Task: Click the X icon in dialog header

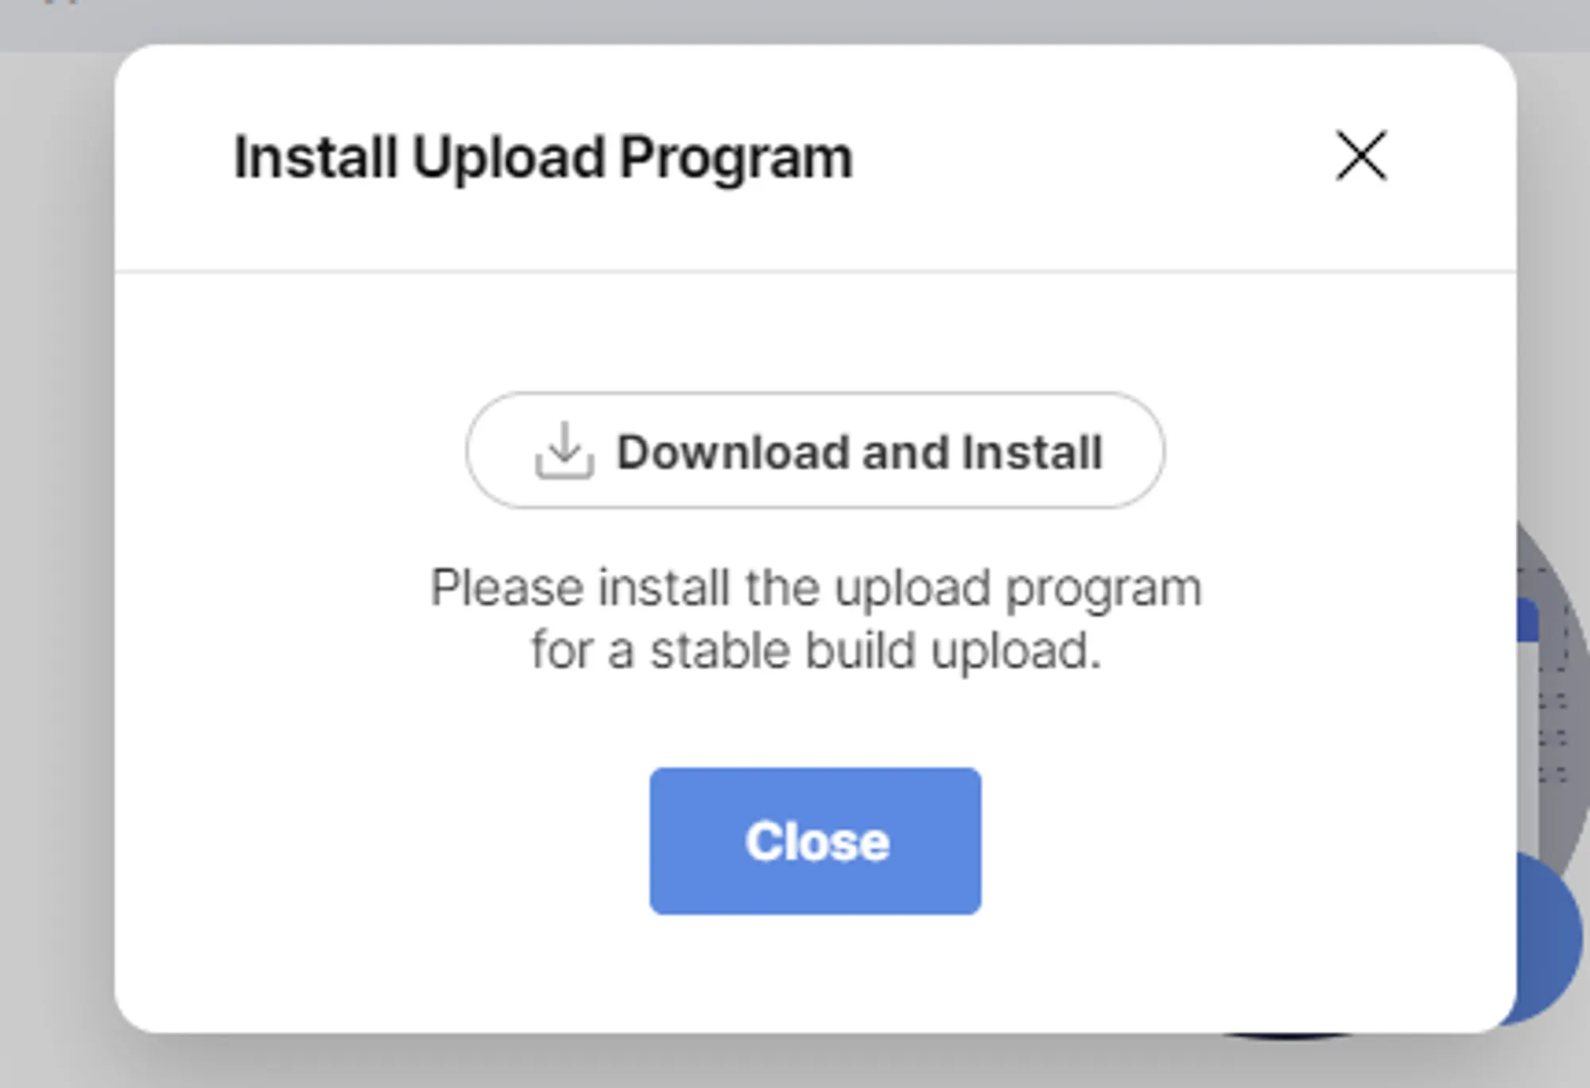Action: [1361, 157]
